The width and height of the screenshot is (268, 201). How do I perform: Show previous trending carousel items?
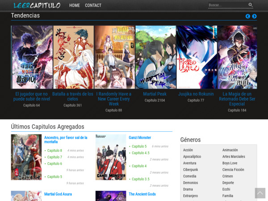click(x=248, y=16)
